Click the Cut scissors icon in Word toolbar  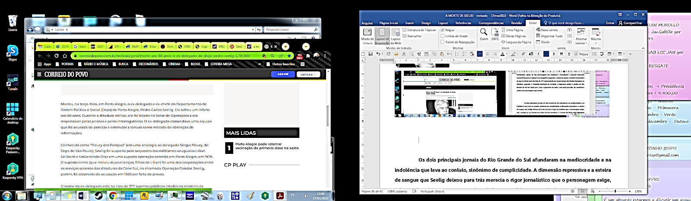403,54
